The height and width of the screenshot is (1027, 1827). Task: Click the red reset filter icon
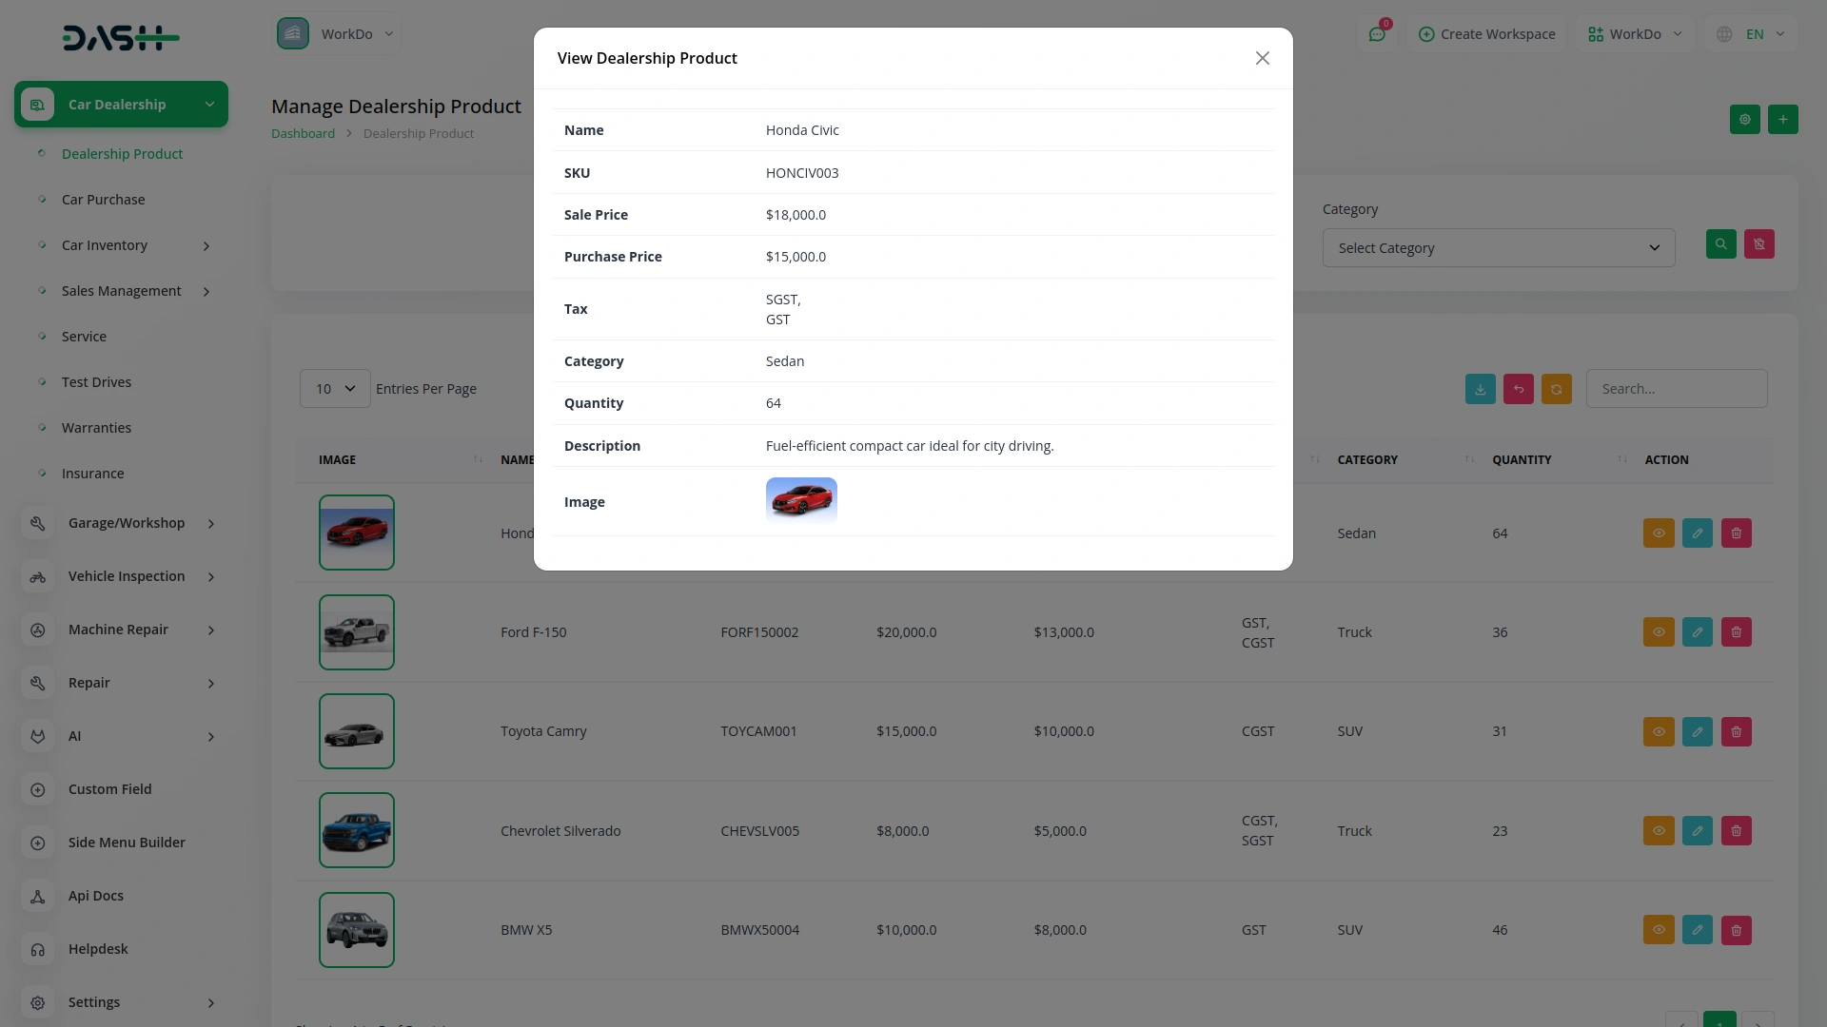pos(1758,244)
